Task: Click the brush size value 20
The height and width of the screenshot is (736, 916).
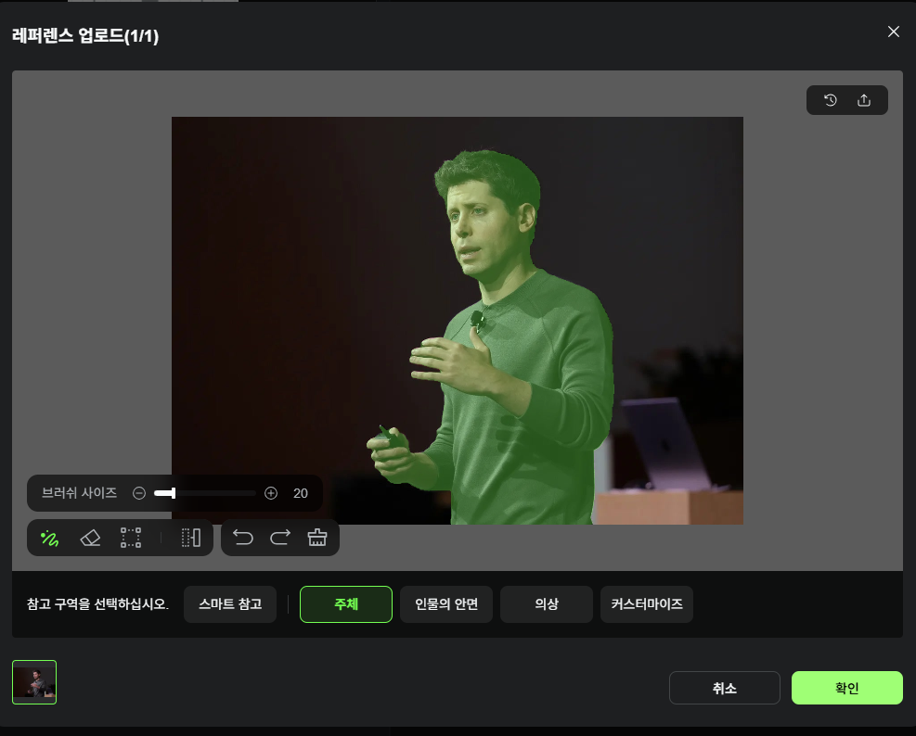Action: 301,493
